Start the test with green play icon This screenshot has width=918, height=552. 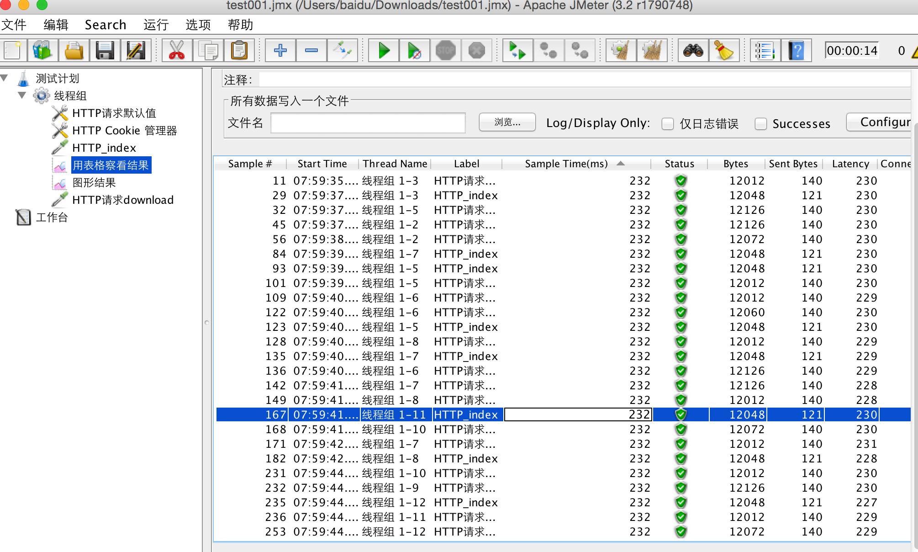pos(384,50)
